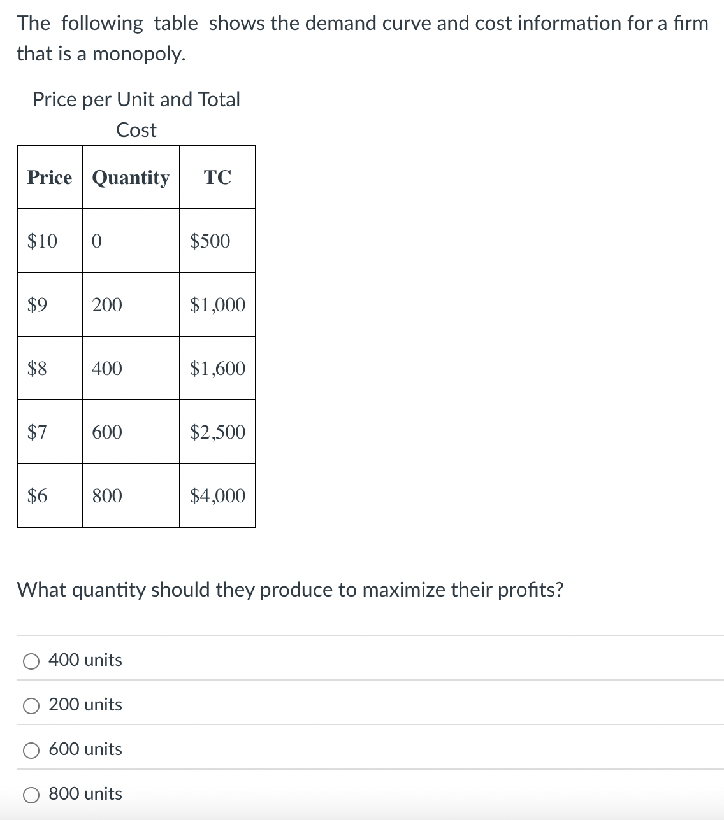
Task: Click the TC column header
Action: [217, 178]
